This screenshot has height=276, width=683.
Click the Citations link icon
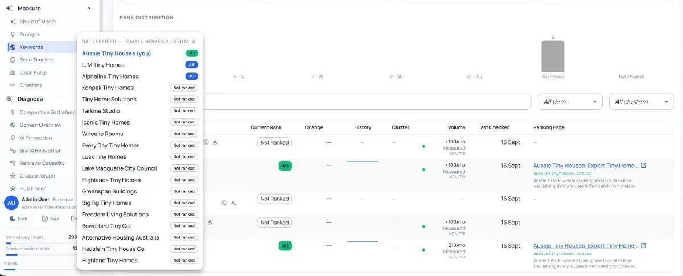13,85
